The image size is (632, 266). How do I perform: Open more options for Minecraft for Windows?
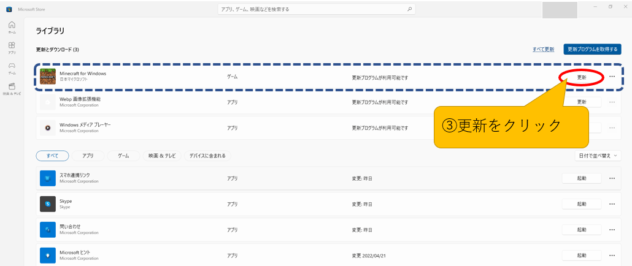(x=612, y=77)
